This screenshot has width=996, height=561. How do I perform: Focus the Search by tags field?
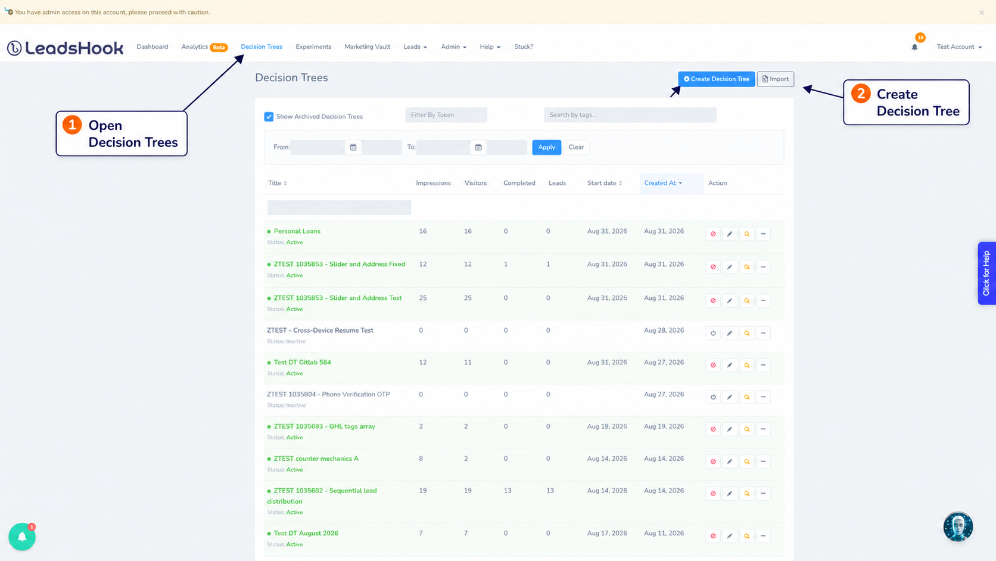630,115
